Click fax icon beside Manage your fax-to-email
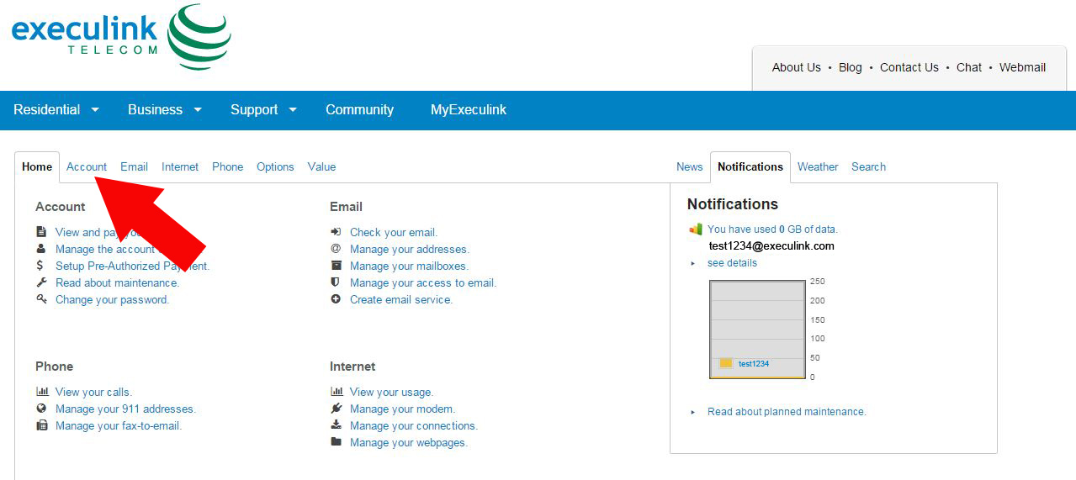Image resolution: width=1076 pixels, height=480 pixels. [x=42, y=425]
